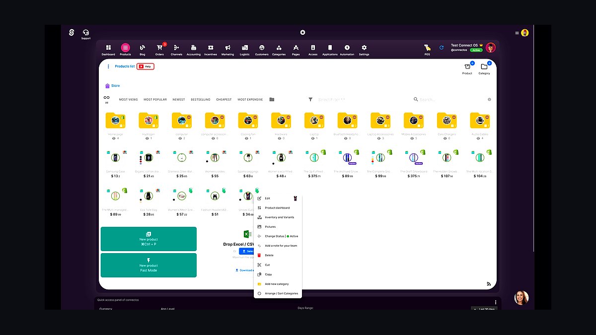Screen dimensions: 596x335
Task: Click the New product Fast Mode button
Action: tap(149, 265)
